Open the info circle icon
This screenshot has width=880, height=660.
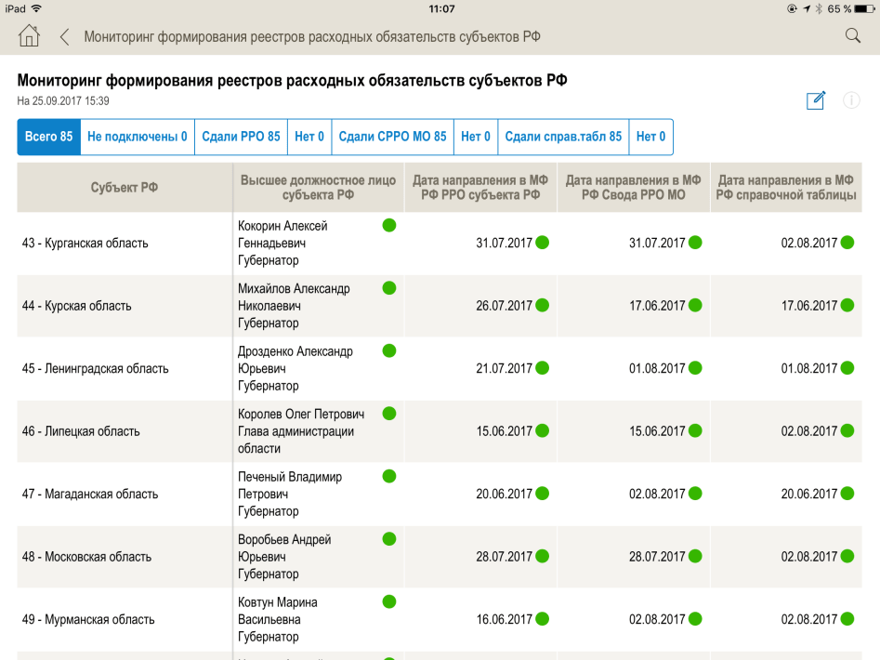(x=851, y=100)
